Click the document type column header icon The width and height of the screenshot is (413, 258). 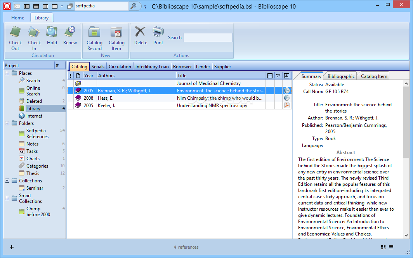coord(78,76)
